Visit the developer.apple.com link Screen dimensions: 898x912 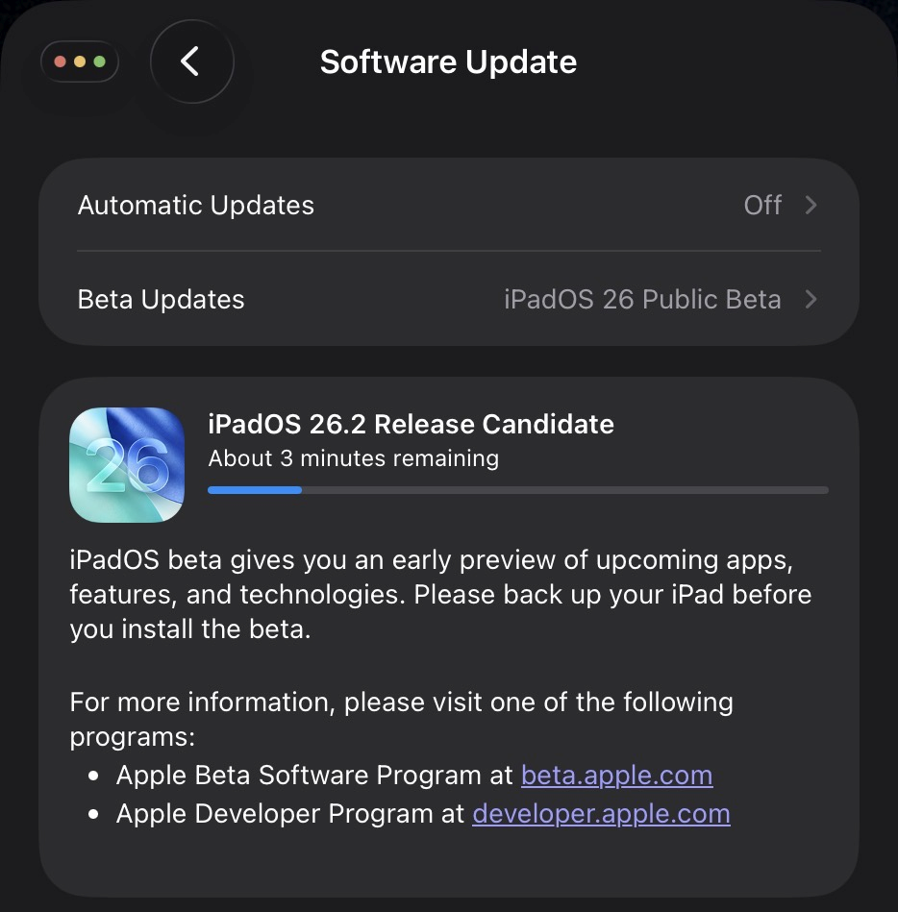point(601,814)
